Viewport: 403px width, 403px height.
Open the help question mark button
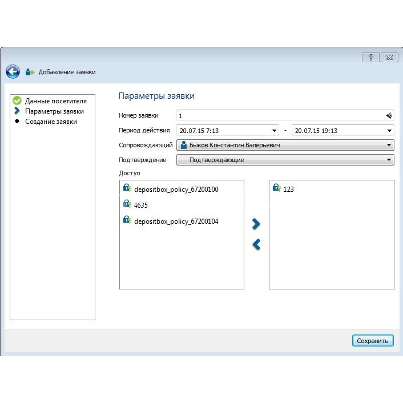[370, 57]
